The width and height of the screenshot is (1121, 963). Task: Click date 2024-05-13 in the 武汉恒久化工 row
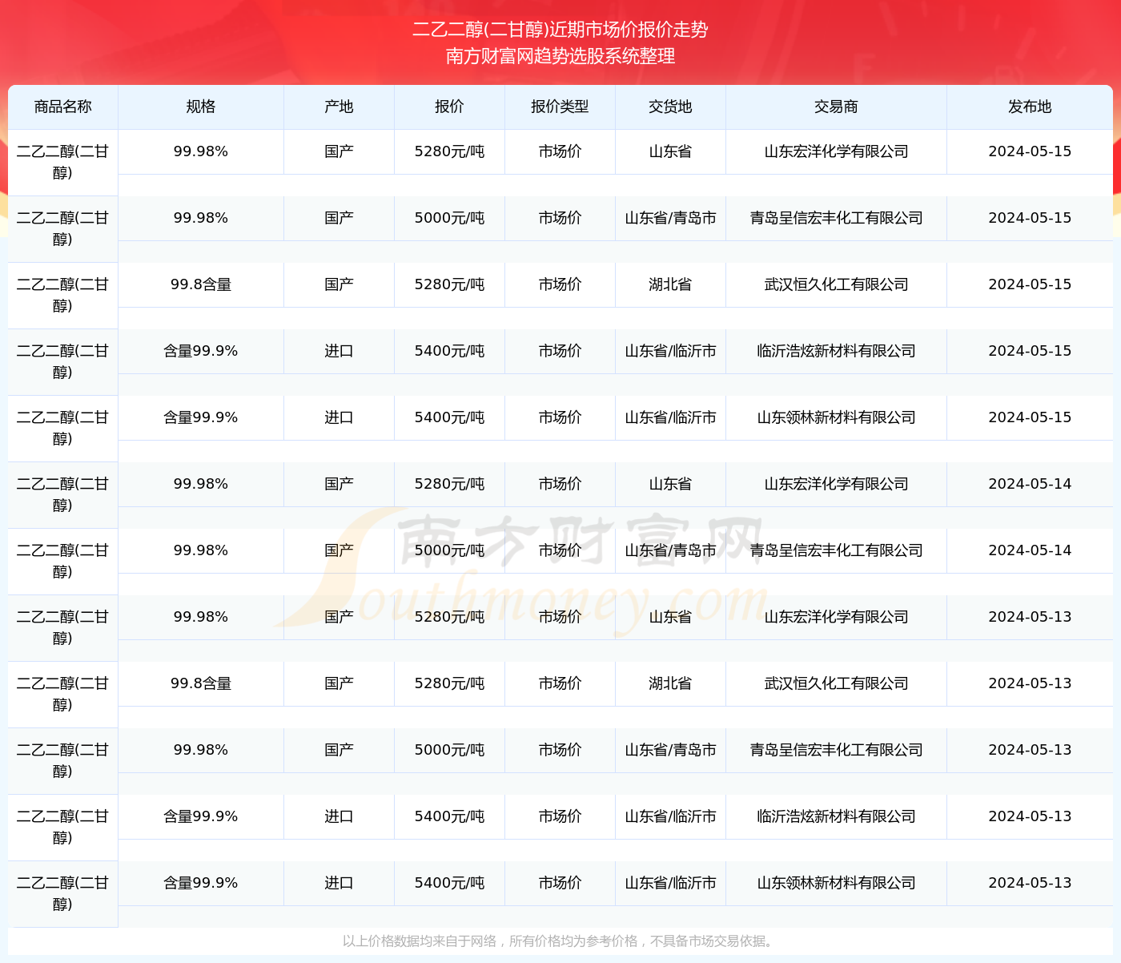[1030, 683]
